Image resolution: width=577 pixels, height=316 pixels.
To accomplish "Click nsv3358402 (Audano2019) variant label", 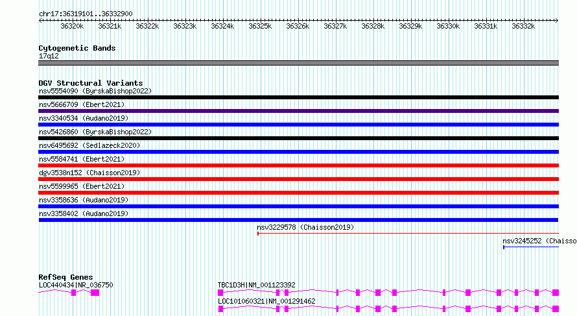I will (84, 213).
